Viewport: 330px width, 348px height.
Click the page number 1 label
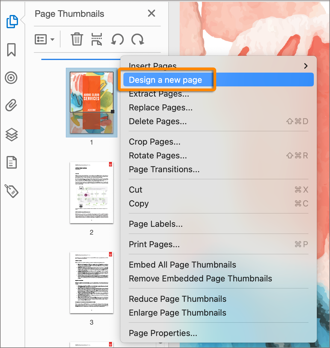click(x=91, y=142)
